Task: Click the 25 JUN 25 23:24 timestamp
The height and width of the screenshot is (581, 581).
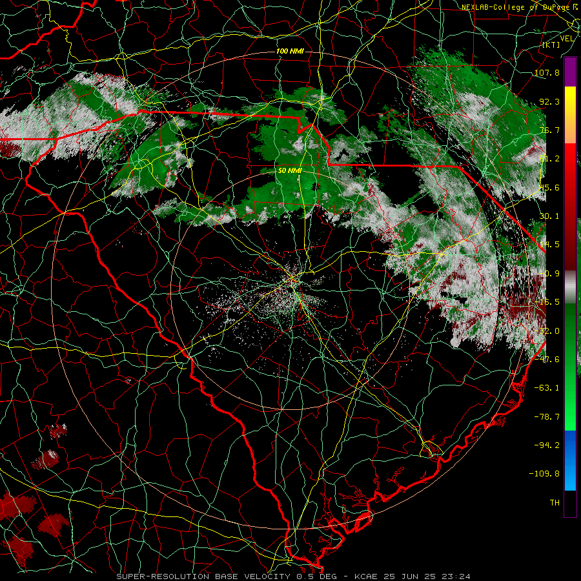Action: (426, 576)
